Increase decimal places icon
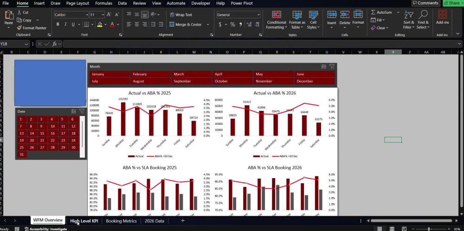The width and height of the screenshot is (464, 231). [249, 24]
